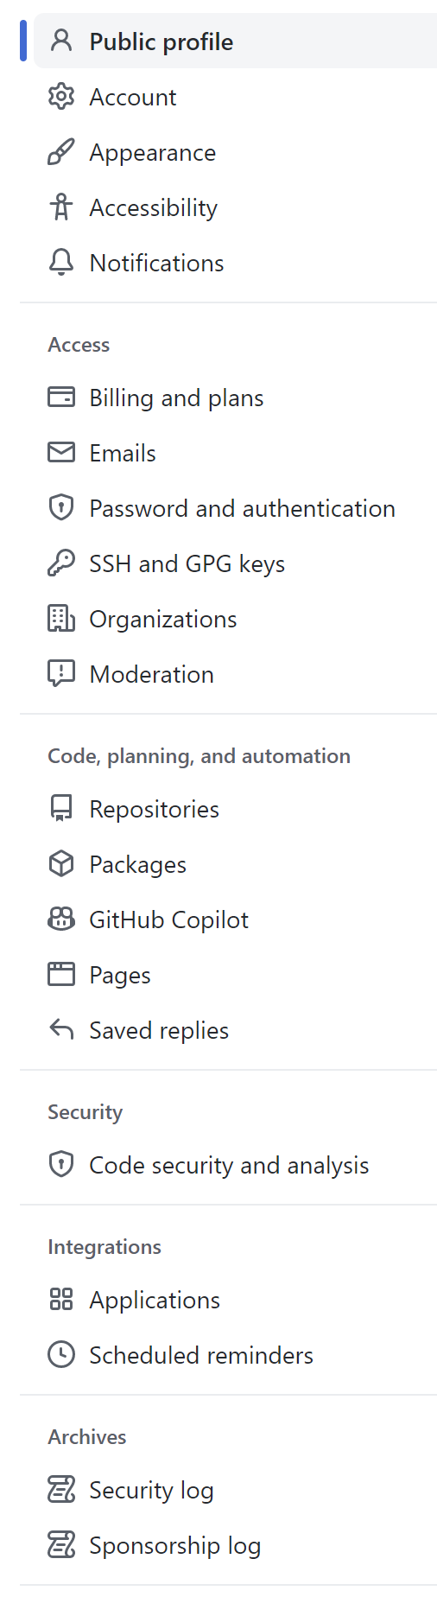Click the Accessibility person icon
The image size is (437, 1597).
tap(61, 207)
